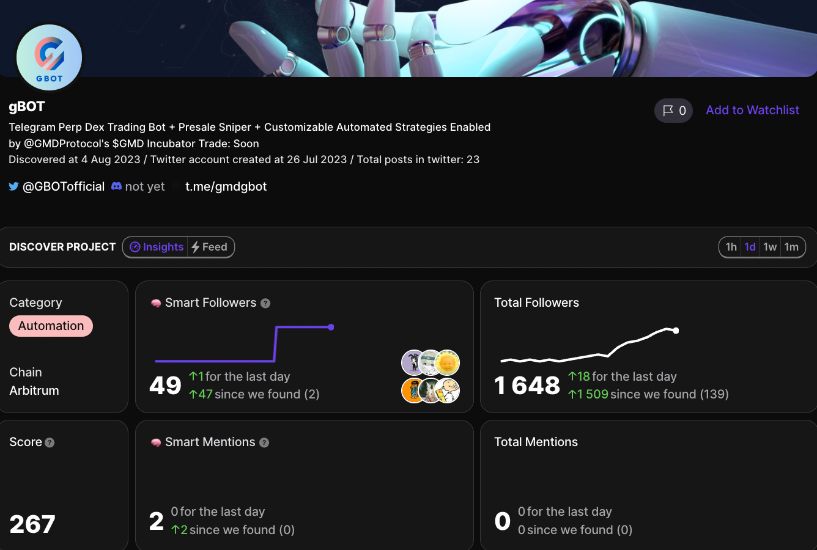Click the total followers count 1 648

coord(527,385)
